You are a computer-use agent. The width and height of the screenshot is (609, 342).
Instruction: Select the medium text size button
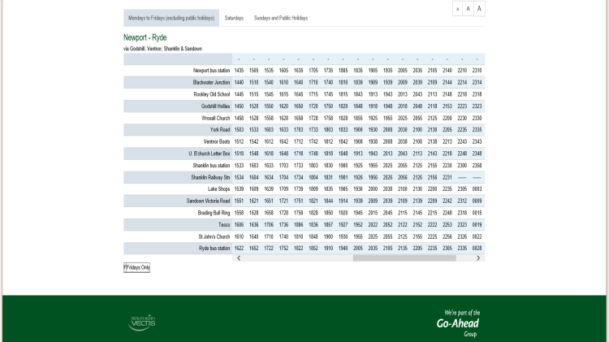click(x=469, y=9)
